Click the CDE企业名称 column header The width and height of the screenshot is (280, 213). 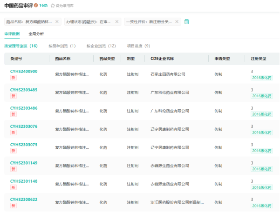pyautogui.click(x=162, y=59)
